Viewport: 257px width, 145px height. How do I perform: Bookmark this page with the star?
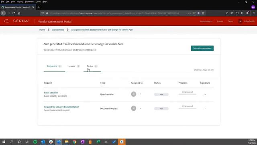click(x=203, y=13)
